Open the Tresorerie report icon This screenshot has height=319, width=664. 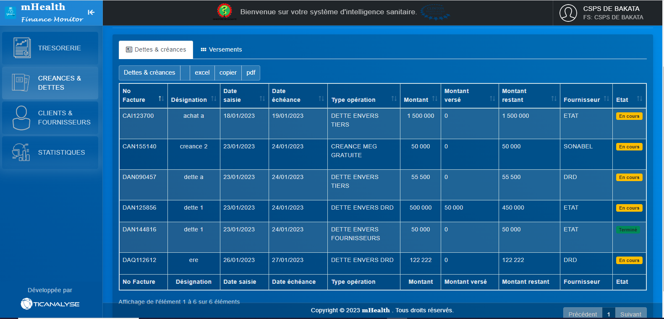22,48
